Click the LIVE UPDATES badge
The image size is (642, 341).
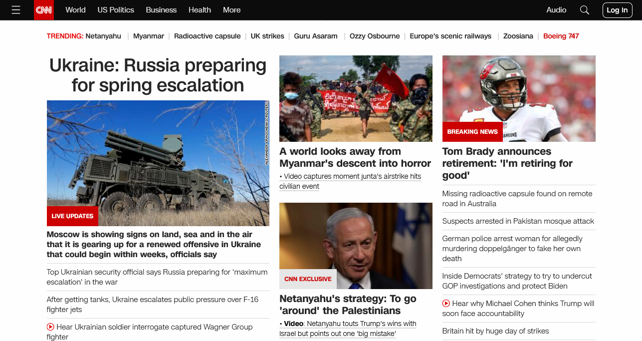coord(72,216)
